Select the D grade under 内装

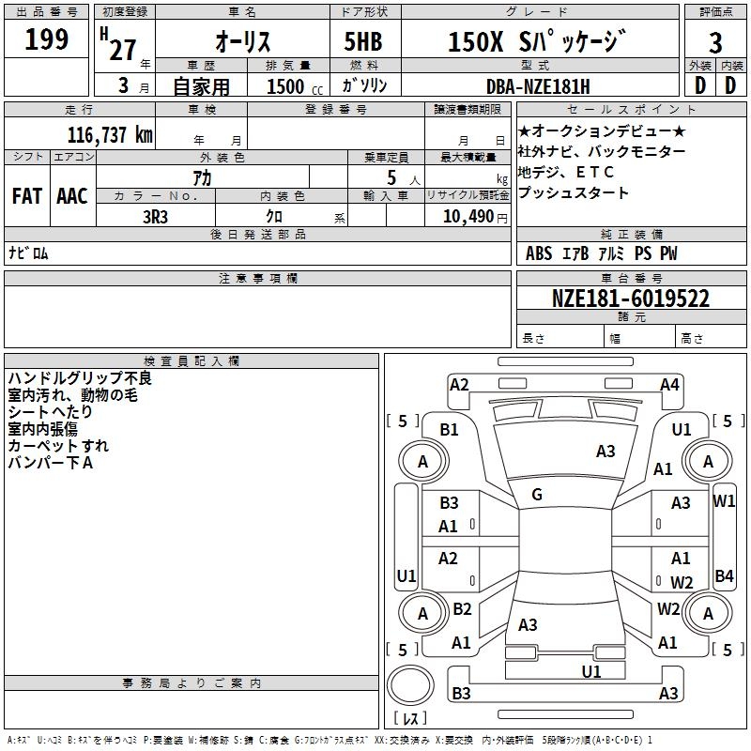point(730,85)
